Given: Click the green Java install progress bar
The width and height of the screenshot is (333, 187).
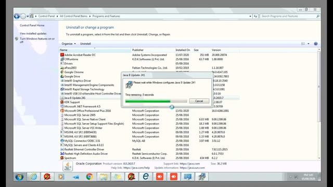Looking at the screenshot, I should click(x=156, y=101).
